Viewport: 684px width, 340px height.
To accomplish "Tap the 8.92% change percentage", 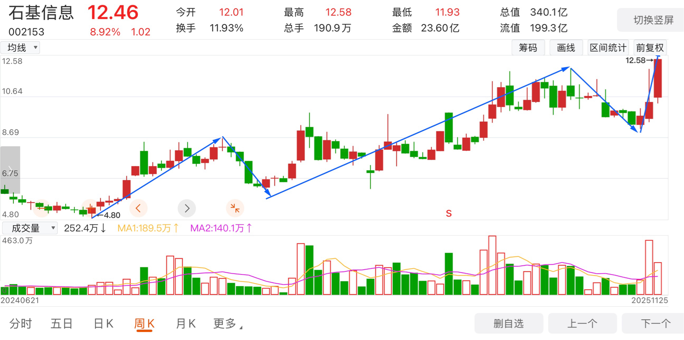I will point(105,32).
